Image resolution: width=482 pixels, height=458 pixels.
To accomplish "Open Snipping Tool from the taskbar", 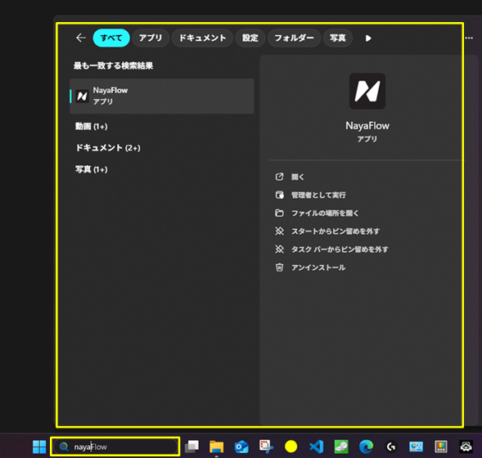I will pyautogui.click(x=266, y=447).
